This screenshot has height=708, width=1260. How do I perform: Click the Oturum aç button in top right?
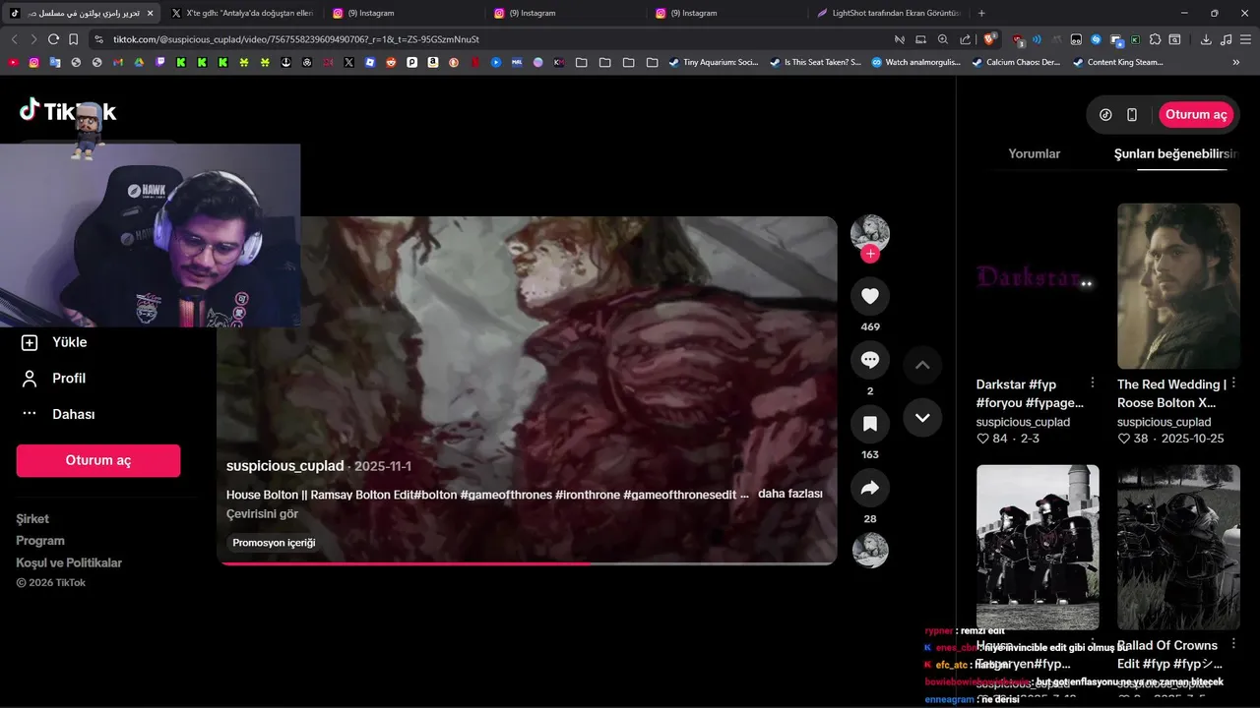coord(1196,114)
